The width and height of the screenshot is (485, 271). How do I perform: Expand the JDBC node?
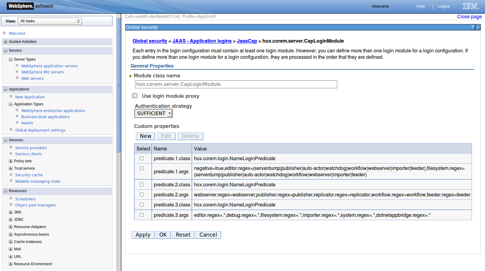click(x=11, y=220)
